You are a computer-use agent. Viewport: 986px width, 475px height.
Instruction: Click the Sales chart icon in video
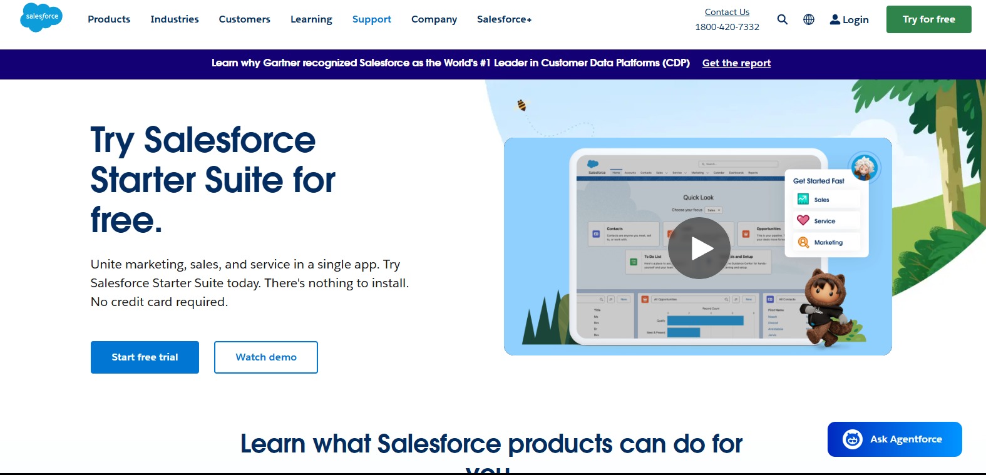click(803, 200)
